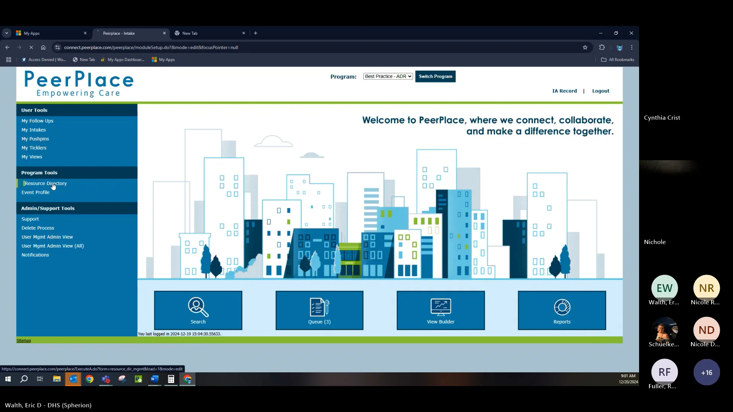Open Outlook from the taskbar

73,379
